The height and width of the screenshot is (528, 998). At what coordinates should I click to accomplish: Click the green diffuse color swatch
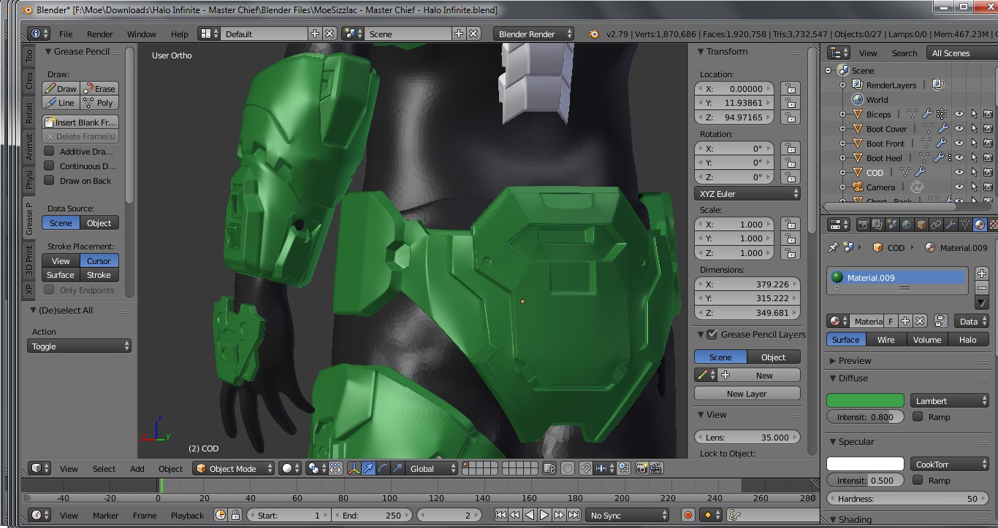pos(865,400)
